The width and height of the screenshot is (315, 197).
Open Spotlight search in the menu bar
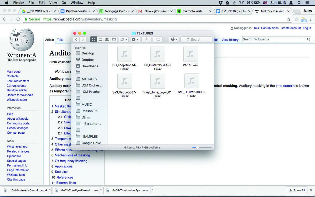coord(299,3)
